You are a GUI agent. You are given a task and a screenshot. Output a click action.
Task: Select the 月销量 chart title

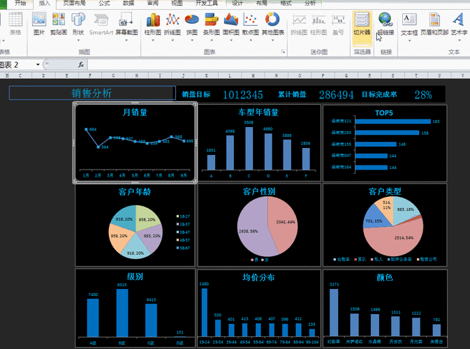click(135, 112)
